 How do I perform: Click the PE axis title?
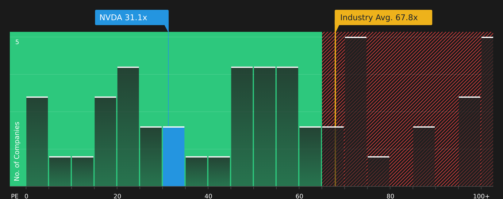(15, 196)
